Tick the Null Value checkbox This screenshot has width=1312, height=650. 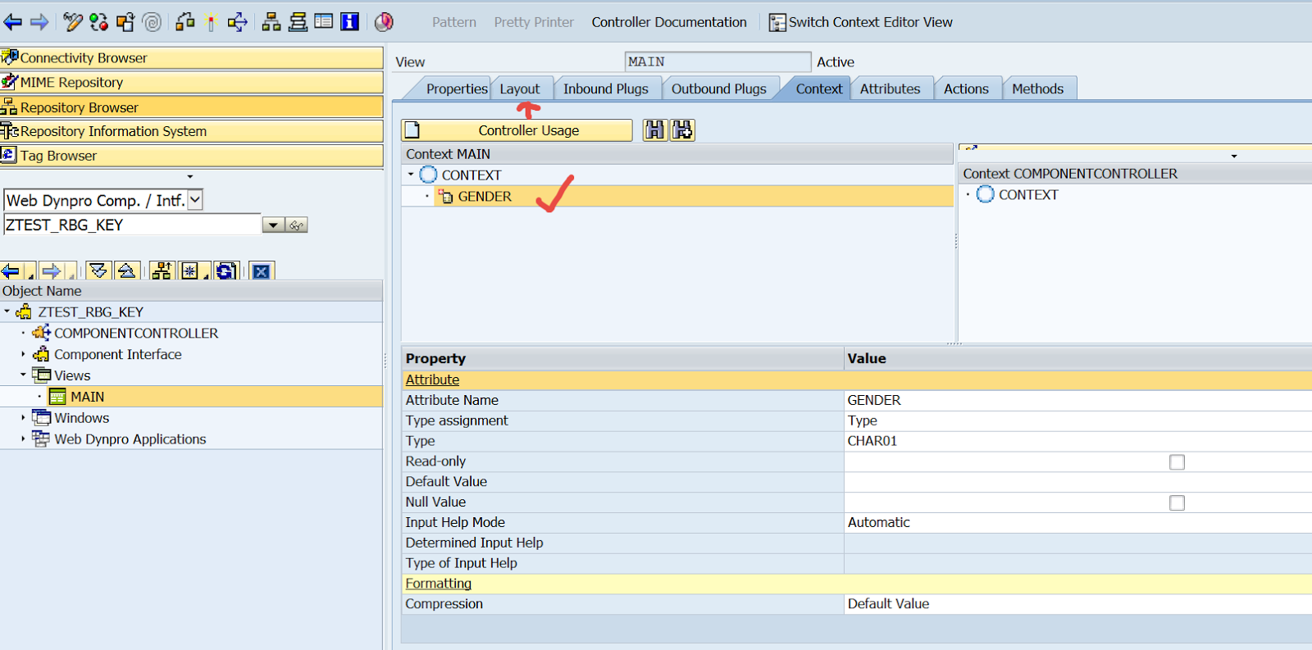pos(1177,503)
